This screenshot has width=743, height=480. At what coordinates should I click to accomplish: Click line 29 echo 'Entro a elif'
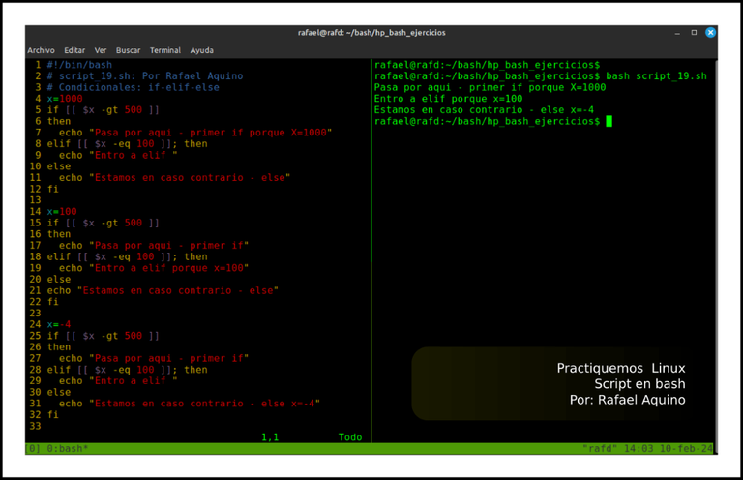[x=118, y=380]
